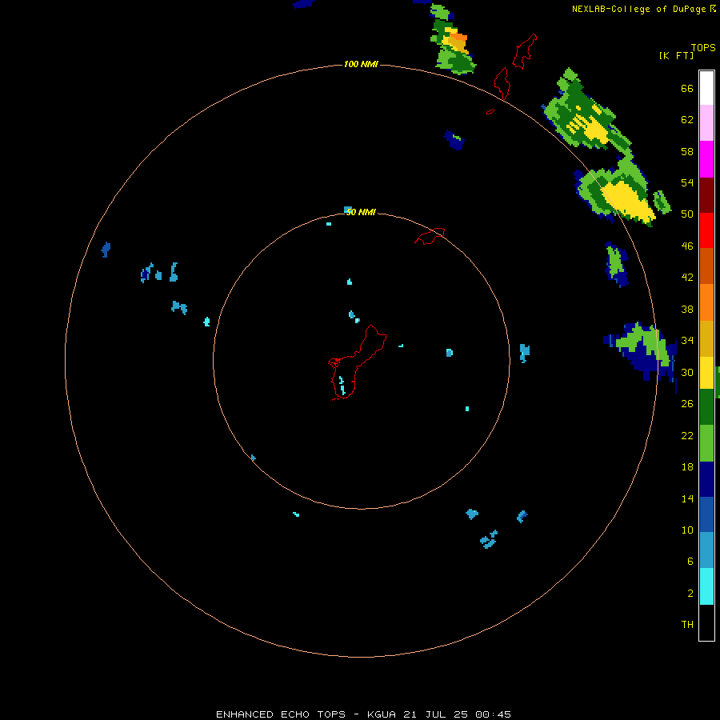Click the 22 legend value

(687, 435)
